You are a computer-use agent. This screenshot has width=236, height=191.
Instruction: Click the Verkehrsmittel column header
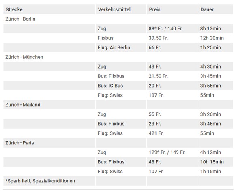[114, 9]
